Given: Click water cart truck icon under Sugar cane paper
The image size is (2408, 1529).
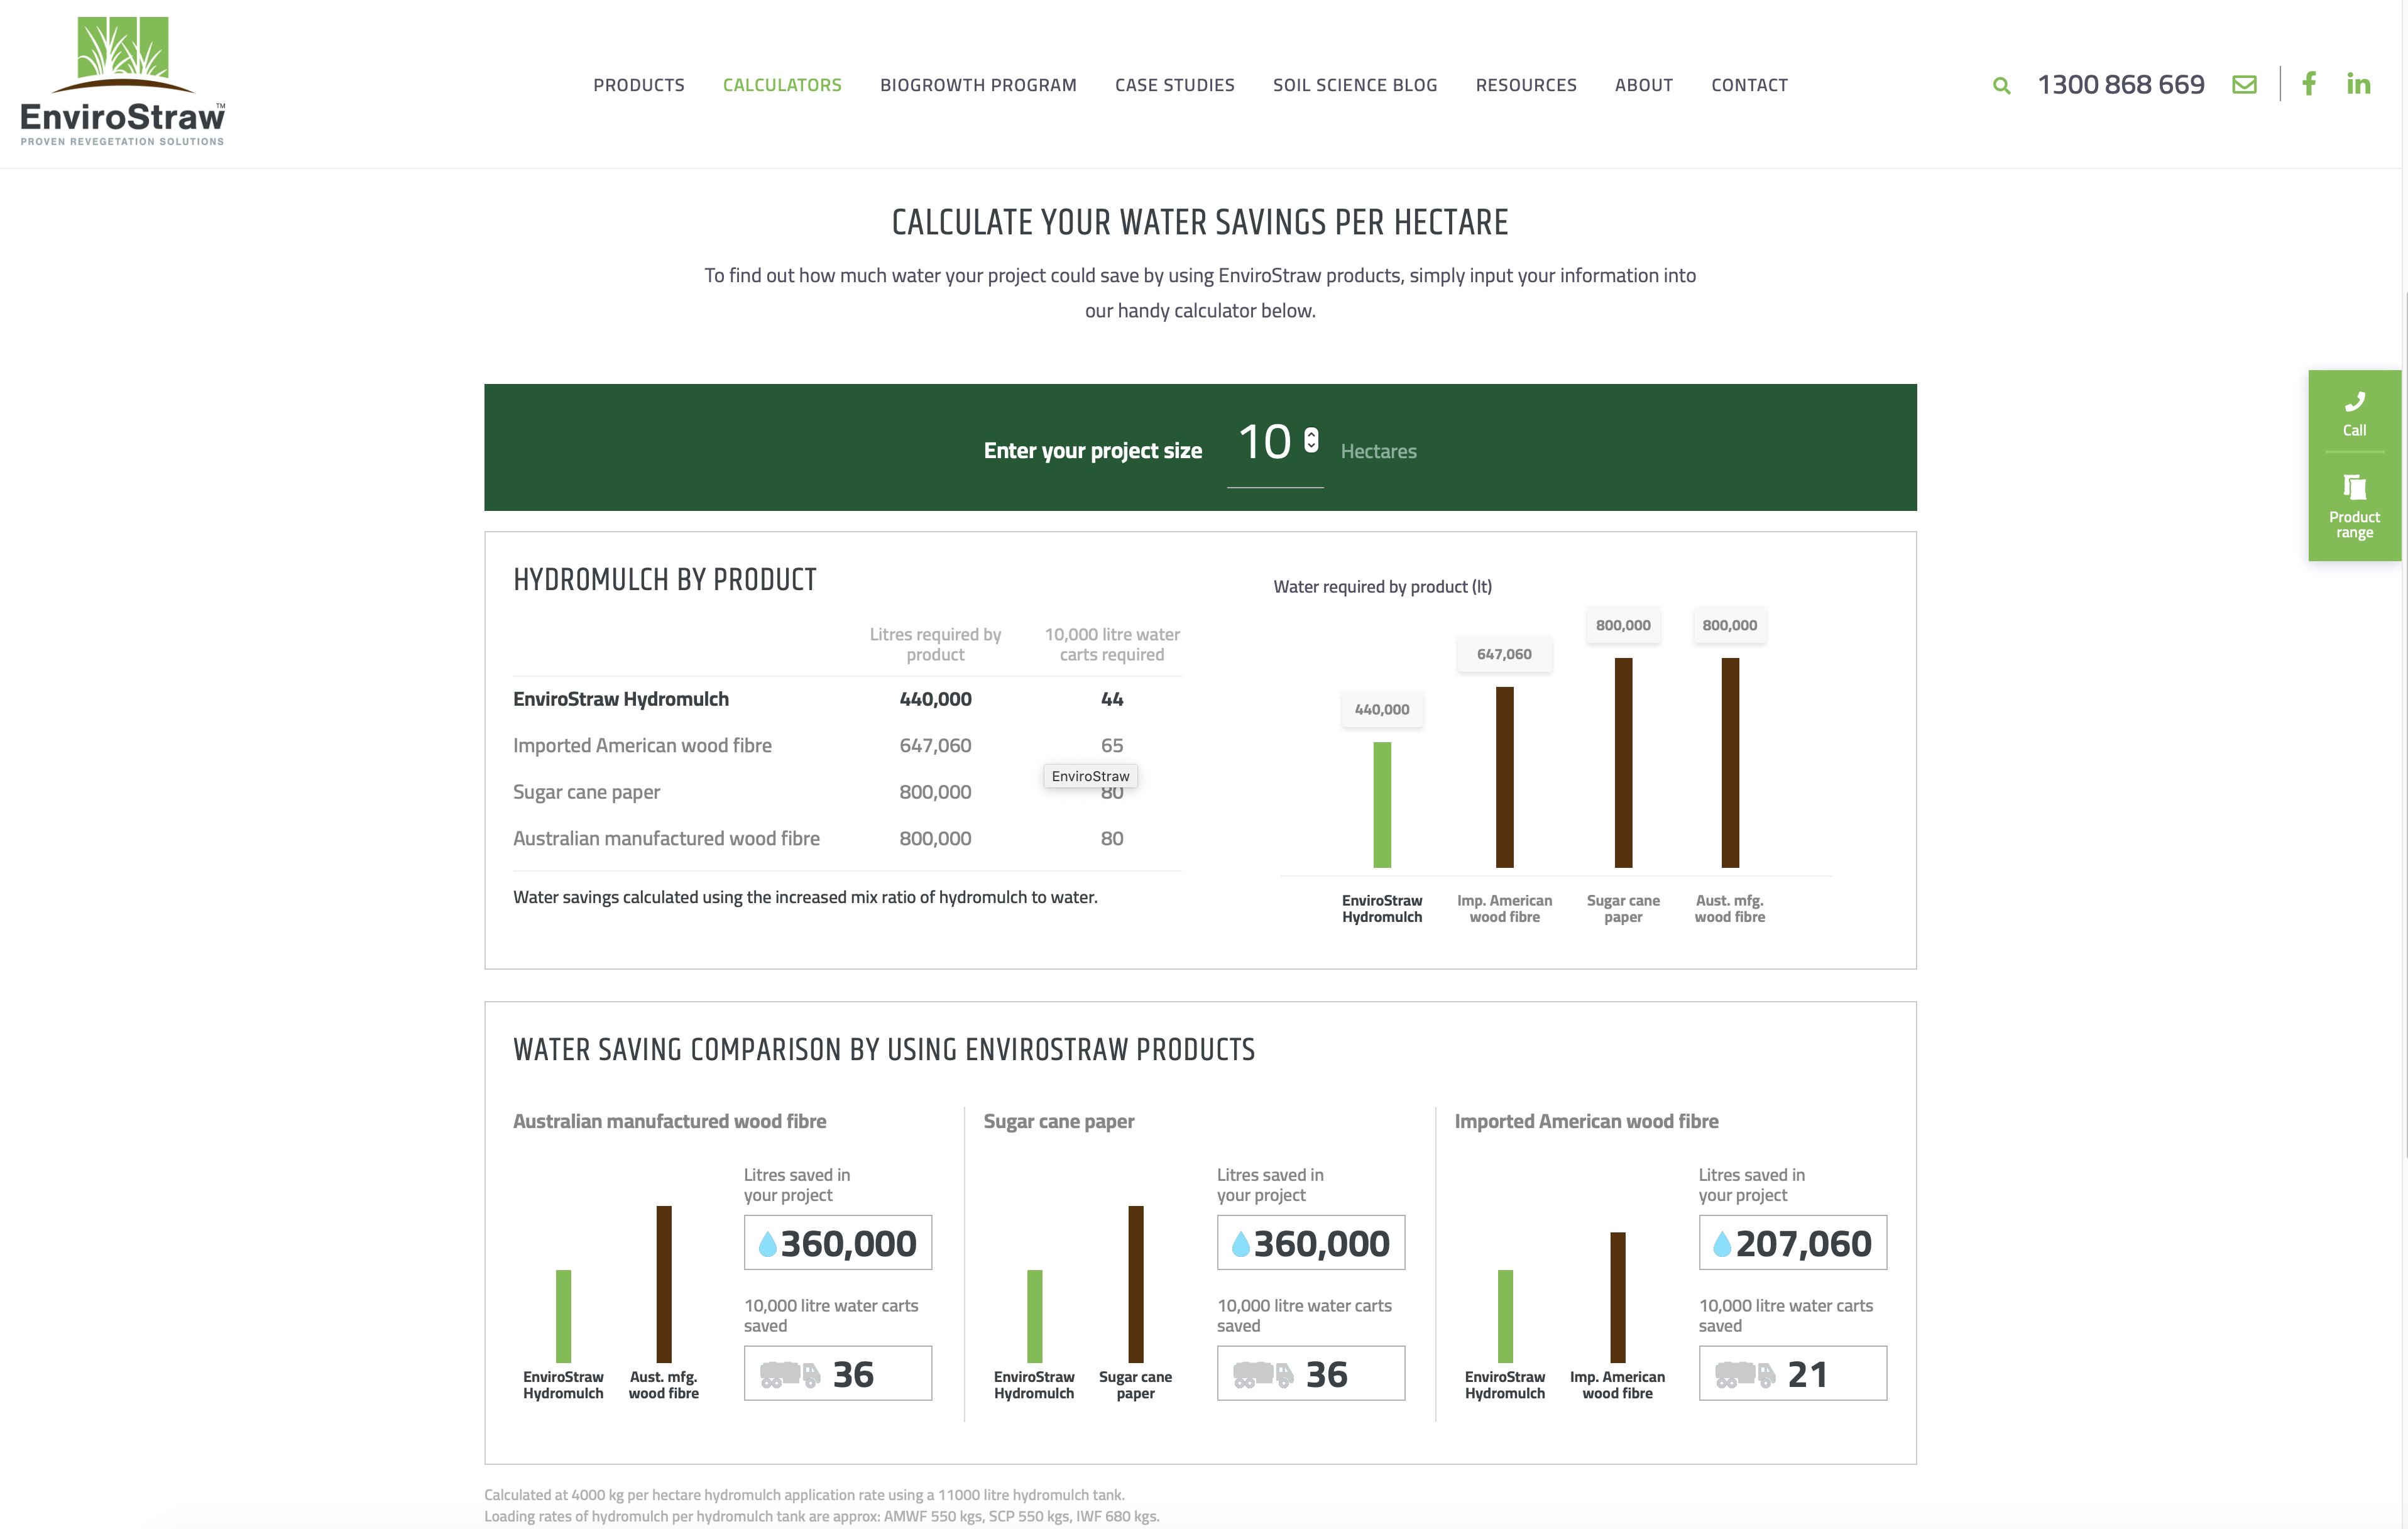Looking at the screenshot, I should 1263,1375.
